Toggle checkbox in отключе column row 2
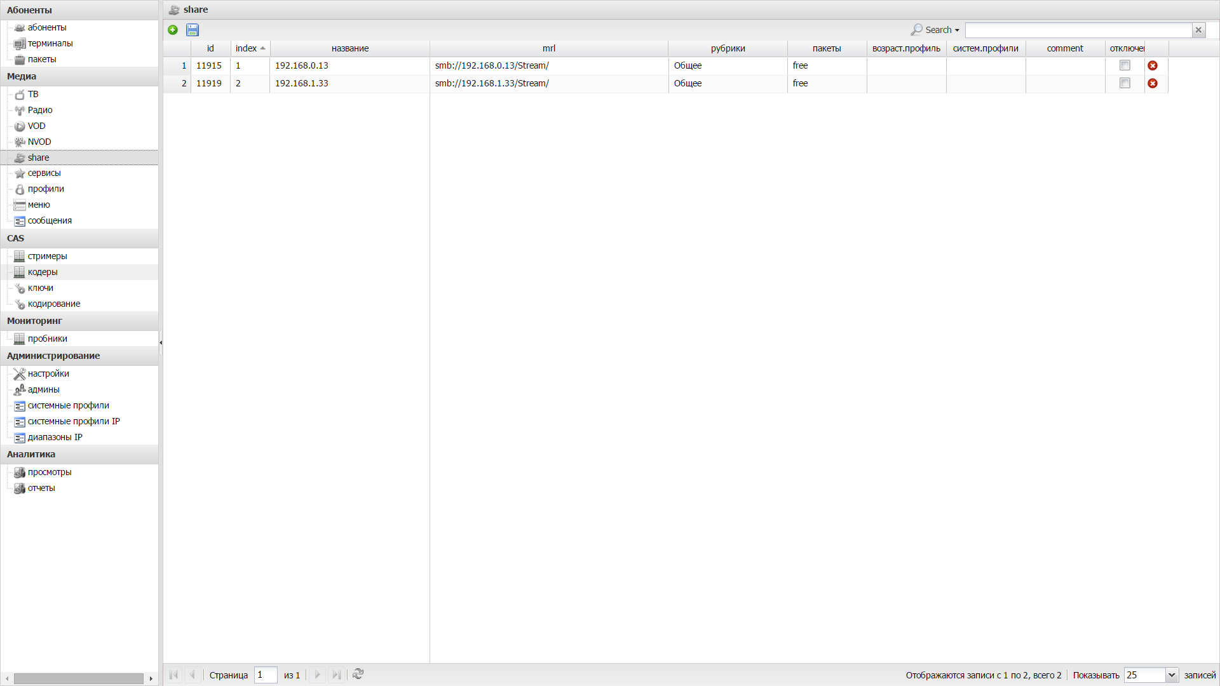This screenshot has width=1220, height=686. (1125, 83)
